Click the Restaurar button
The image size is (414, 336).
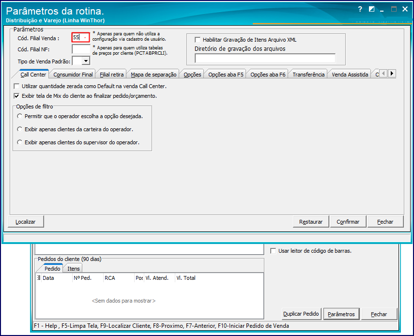click(x=311, y=222)
